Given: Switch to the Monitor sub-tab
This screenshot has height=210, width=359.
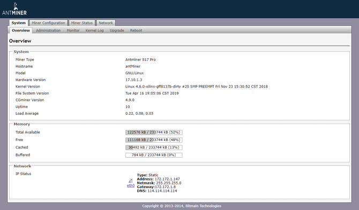Looking at the screenshot, I should 73,30.
